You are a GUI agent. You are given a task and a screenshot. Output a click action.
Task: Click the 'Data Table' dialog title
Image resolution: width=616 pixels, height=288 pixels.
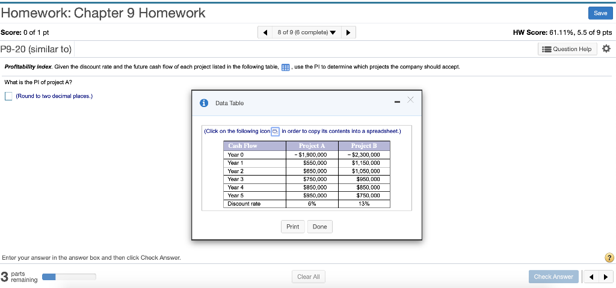[229, 103]
